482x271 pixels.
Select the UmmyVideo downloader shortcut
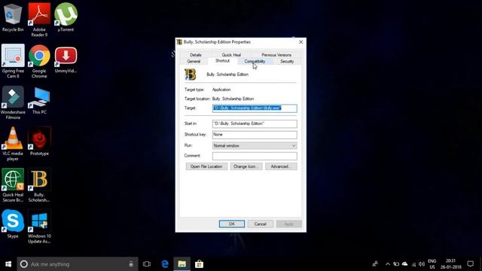pos(66,59)
